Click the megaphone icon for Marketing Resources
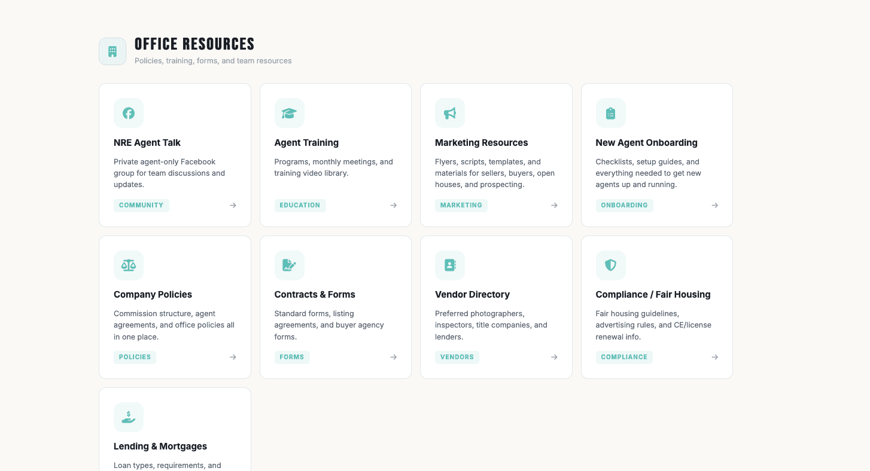 pyautogui.click(x=450, y=113)
